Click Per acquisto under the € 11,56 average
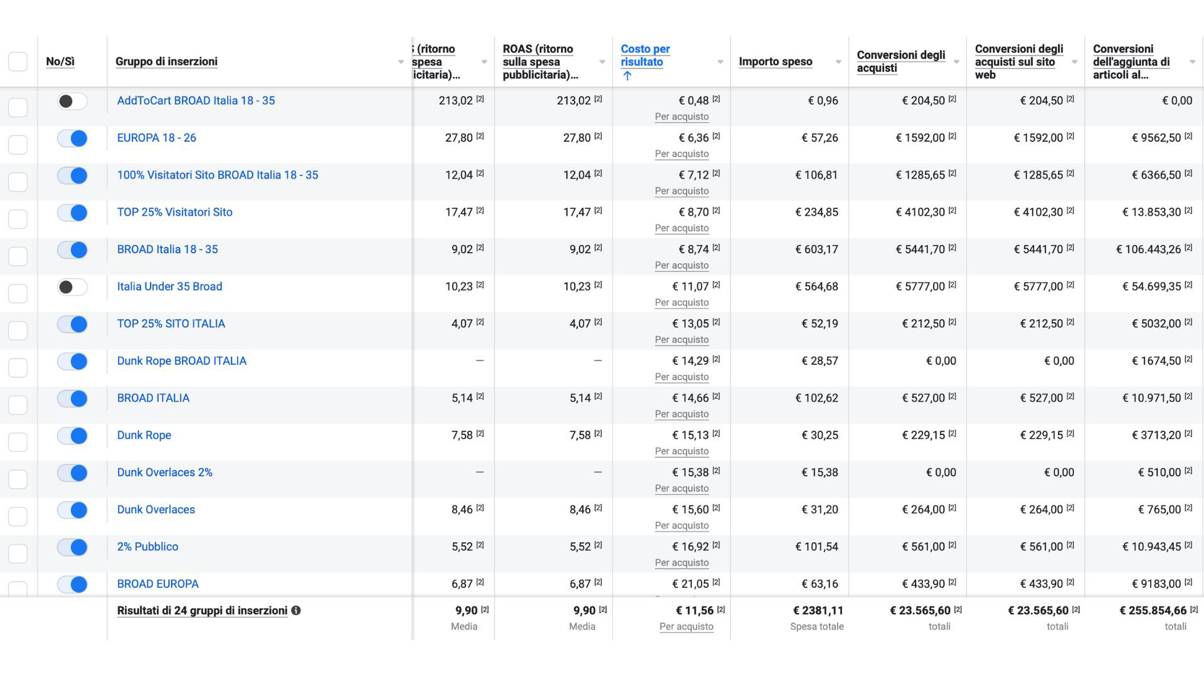The height and width of the screenshot is (677, 1204). coord(686,626)
